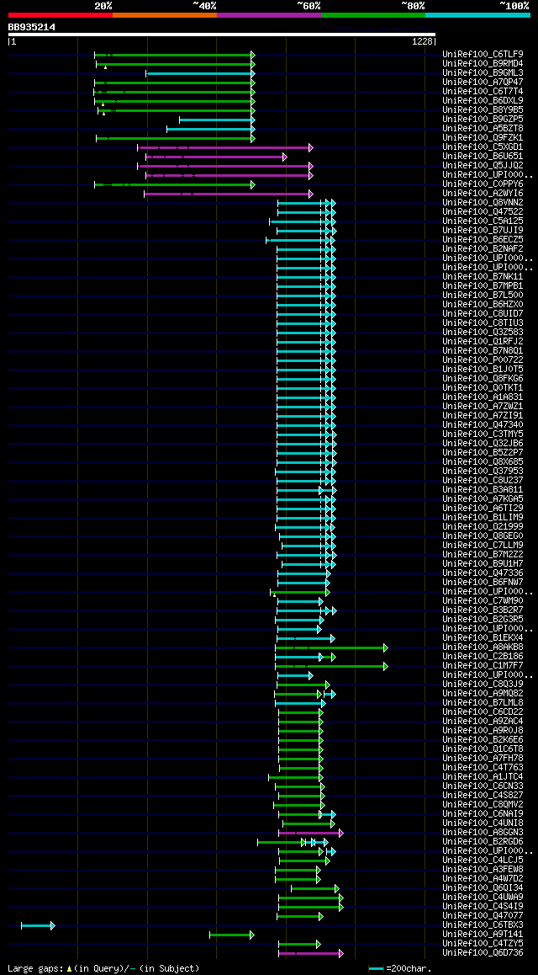Select hit label UniRef100_A8GGN3
This screenshot has width=538, height=975.
pos(483,832)
